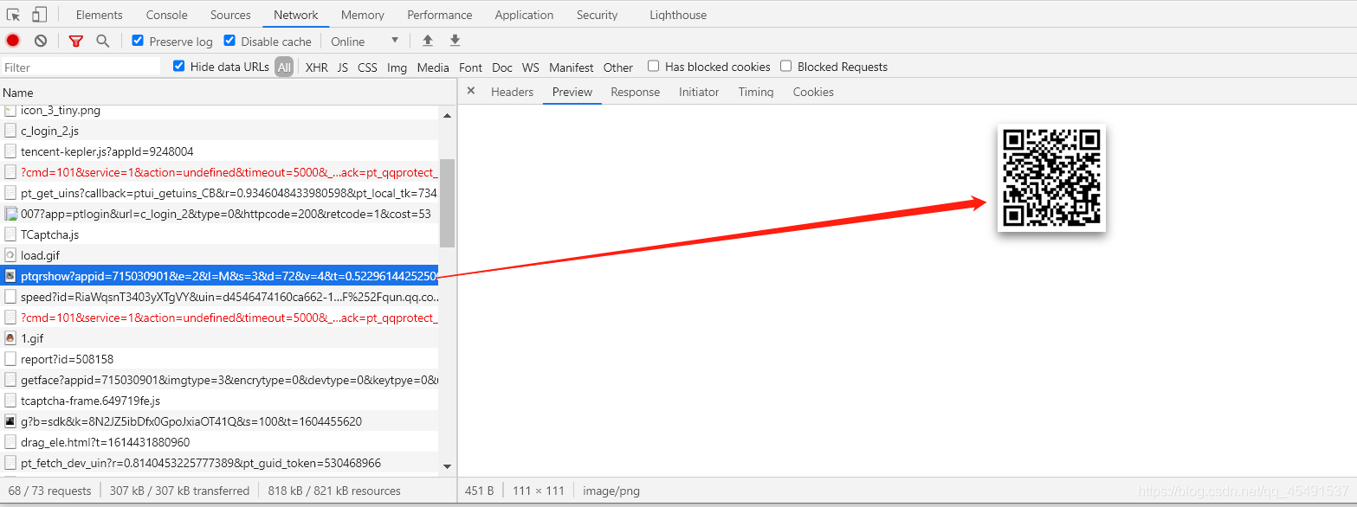Select pt_get_uins callback request
The height and width of the screenshot is (507, 1357).
coord(219,193)
